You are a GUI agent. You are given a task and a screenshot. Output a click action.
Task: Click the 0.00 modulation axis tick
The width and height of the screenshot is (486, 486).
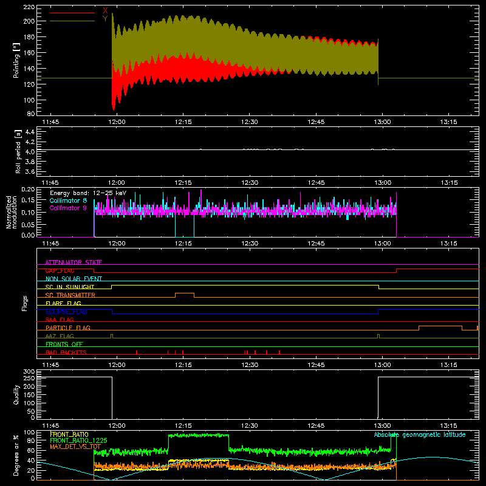(x=28, y=235)
